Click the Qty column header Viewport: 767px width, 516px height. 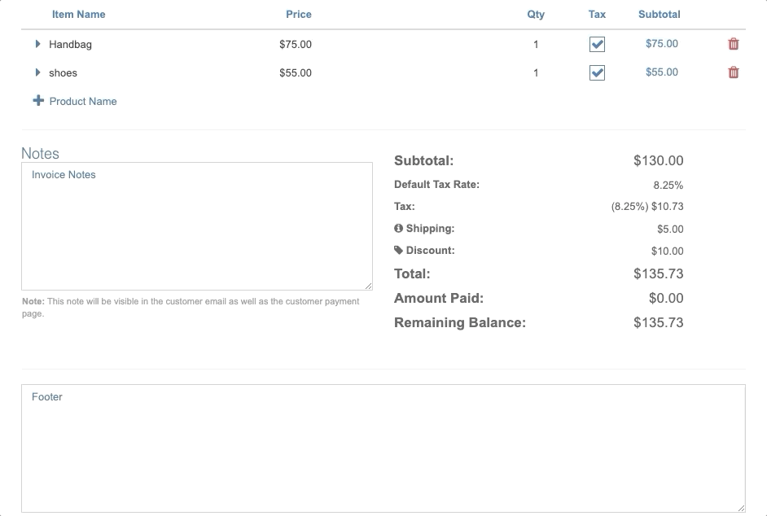pos(536,14)
